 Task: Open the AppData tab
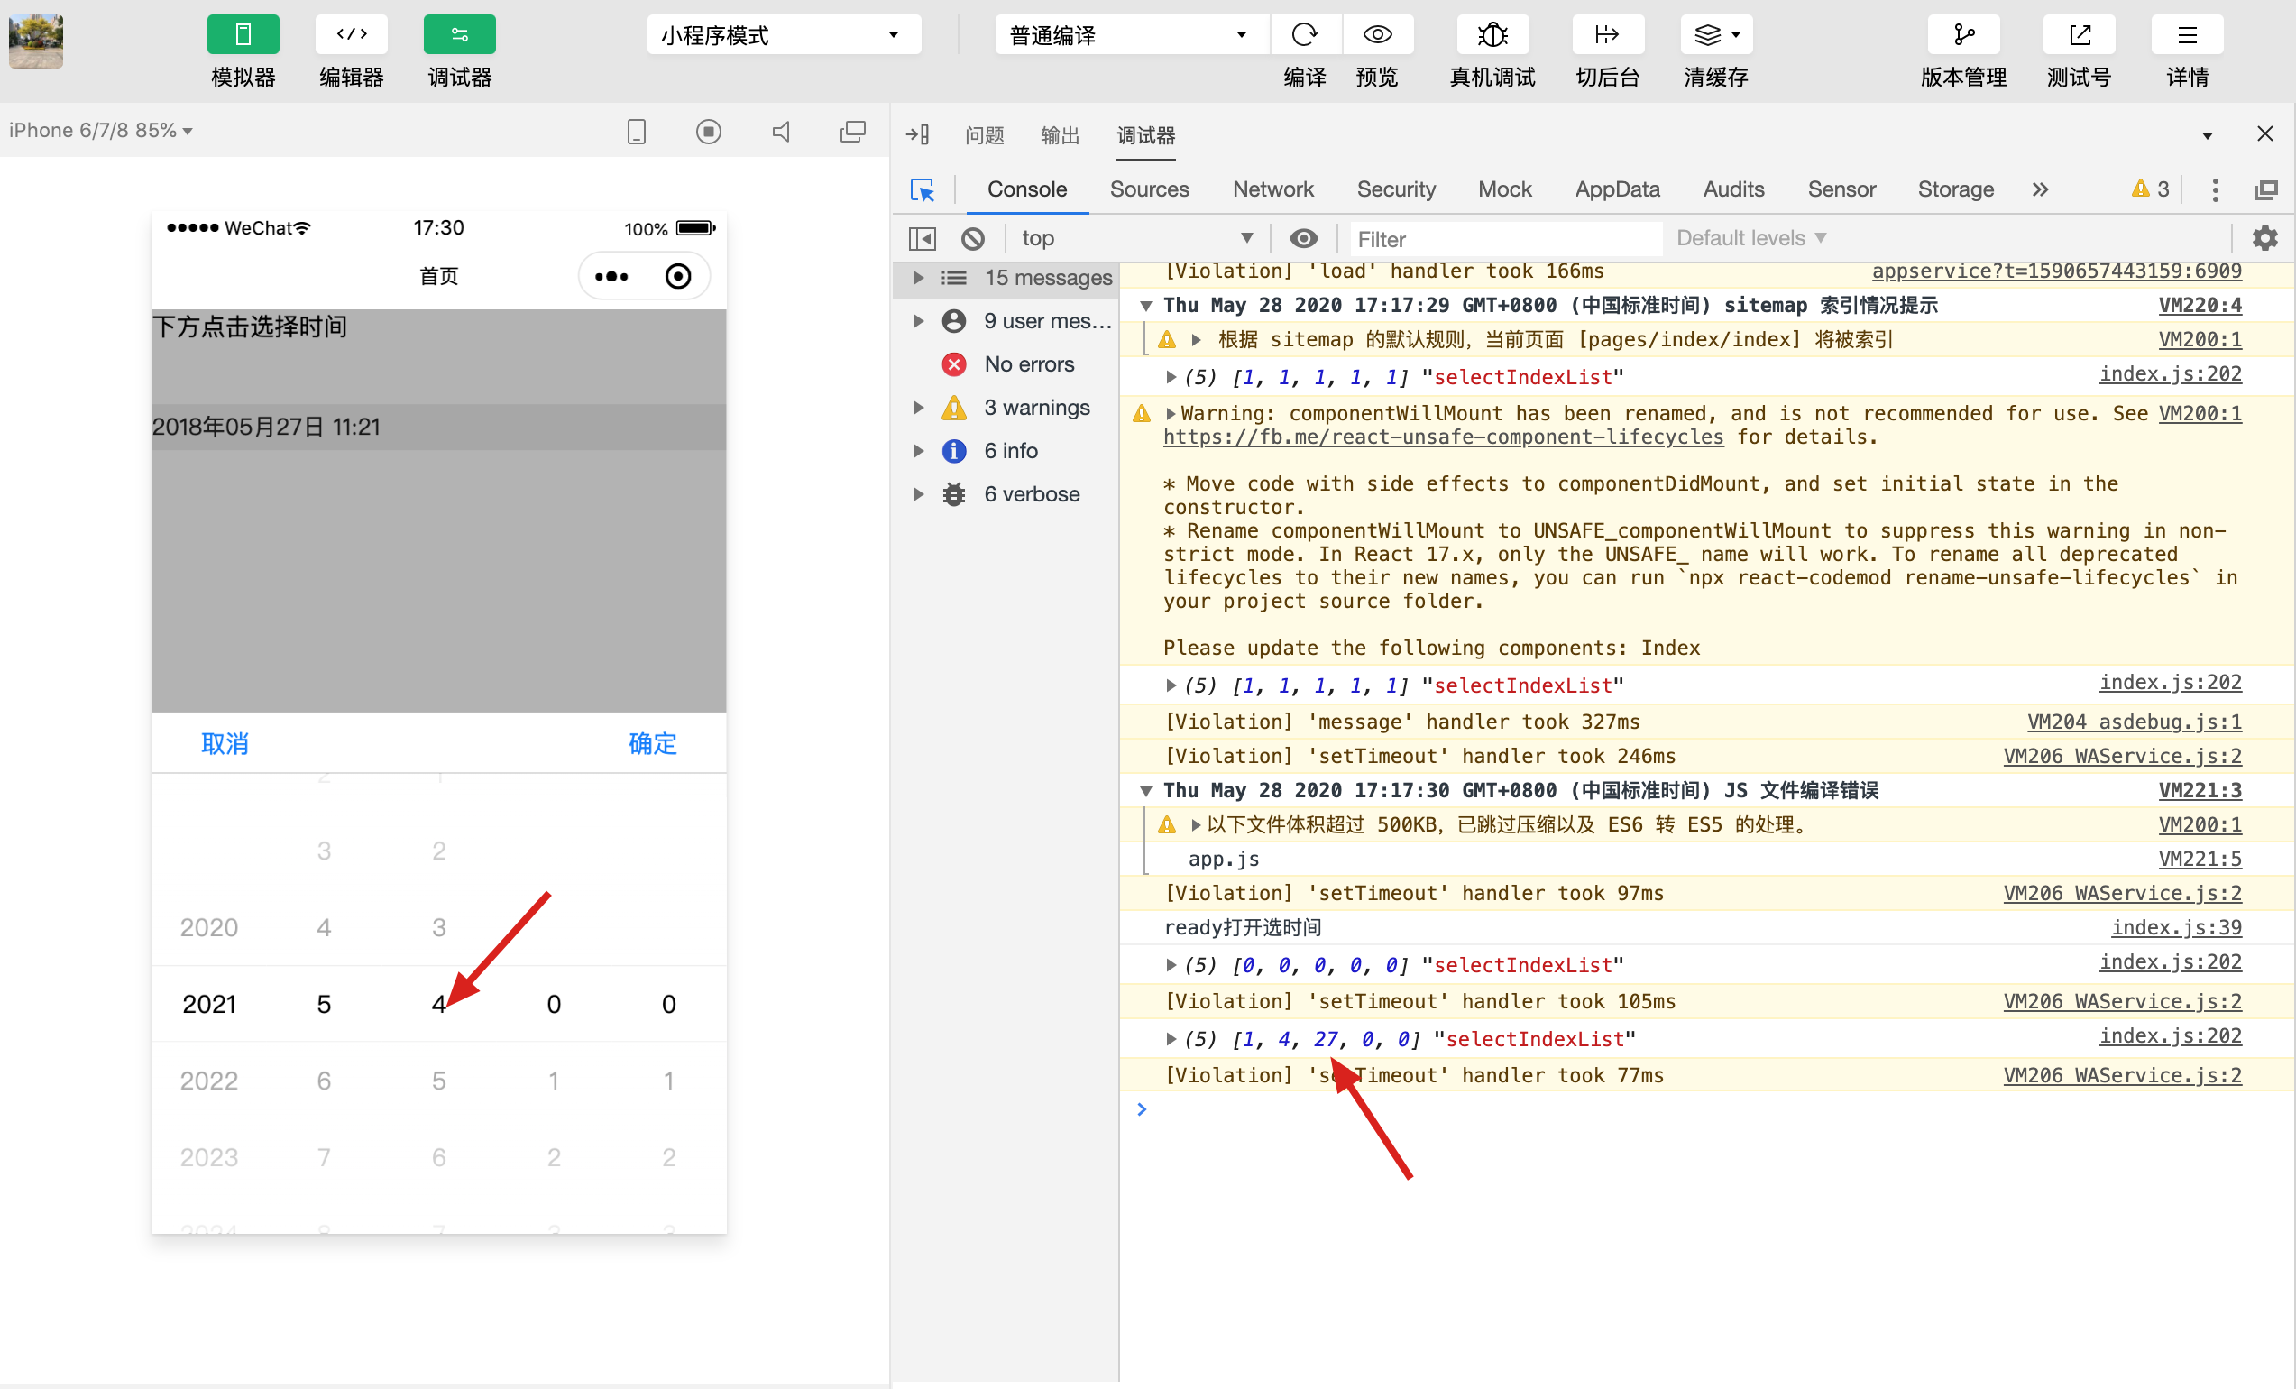tap(1617, 189)
